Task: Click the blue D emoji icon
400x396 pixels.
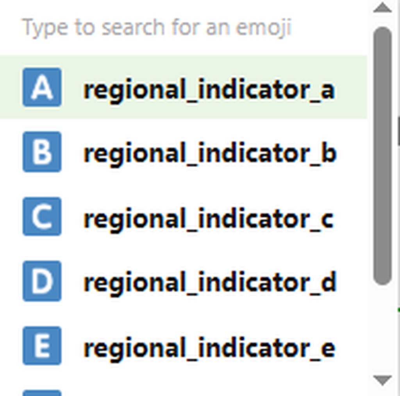Action: click(x=42, y=281)
